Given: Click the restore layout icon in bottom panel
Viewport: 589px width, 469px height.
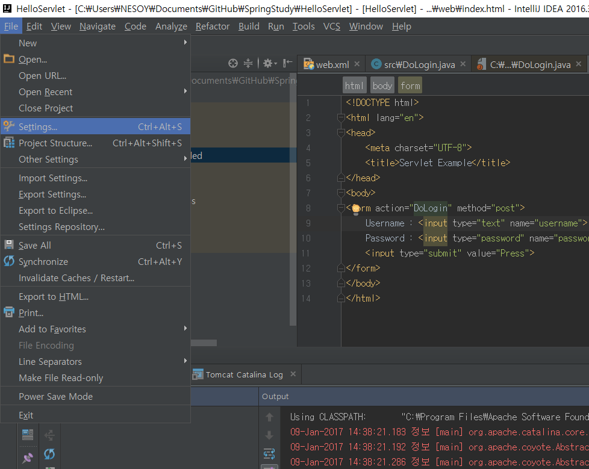Looking at the screenshot, I should point(28,435).
